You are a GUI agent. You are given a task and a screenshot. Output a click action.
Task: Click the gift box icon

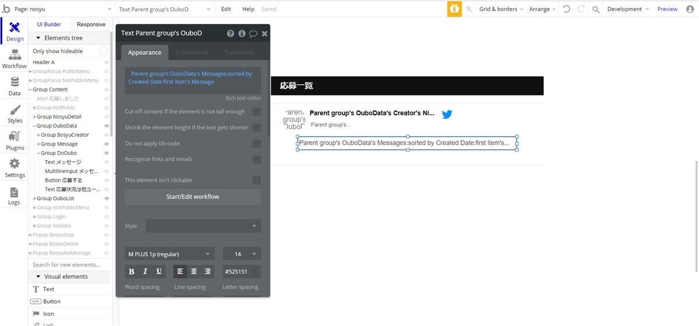(454, 9)
